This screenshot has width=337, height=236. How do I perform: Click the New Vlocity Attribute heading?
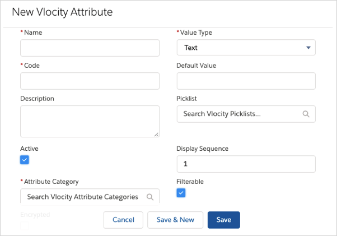(62, 12)
